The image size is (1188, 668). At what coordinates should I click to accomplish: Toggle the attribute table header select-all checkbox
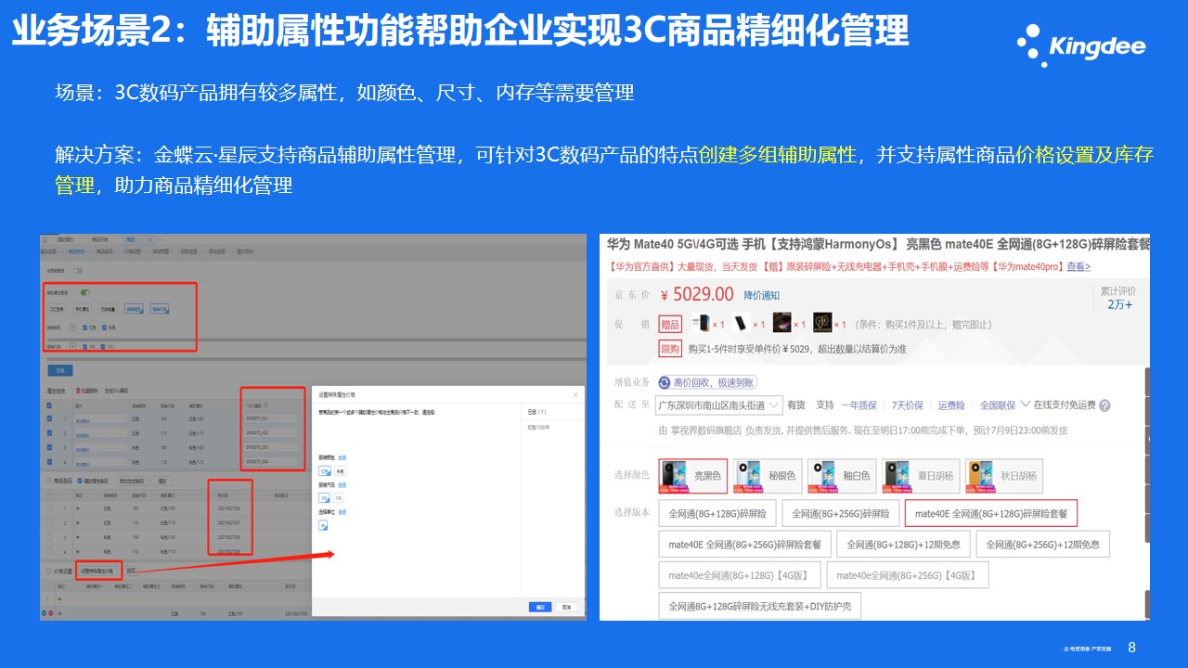49,405
